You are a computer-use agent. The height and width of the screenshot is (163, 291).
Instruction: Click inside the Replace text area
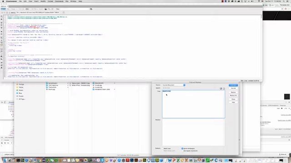pyautogui.click(x=193, y=132)
